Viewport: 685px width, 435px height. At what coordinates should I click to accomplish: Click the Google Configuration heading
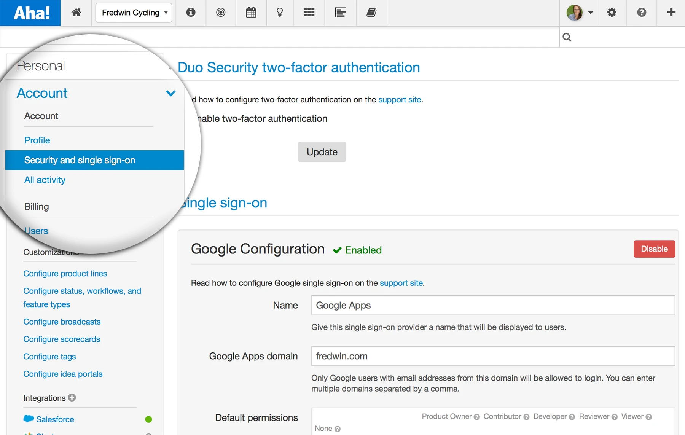[x=258, y=249]
